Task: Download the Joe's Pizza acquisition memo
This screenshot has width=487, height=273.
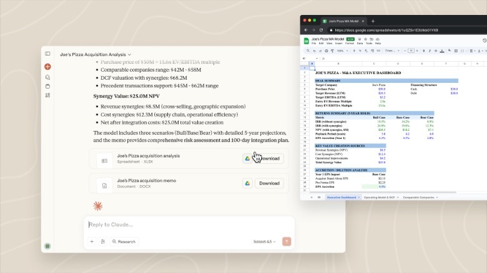Action: [x=269, y=183]
